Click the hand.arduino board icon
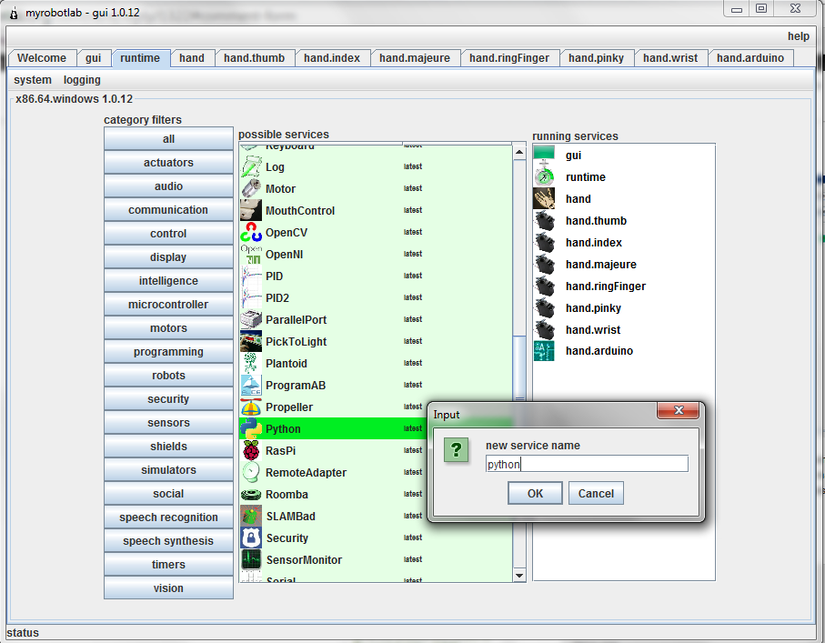Screen dimensions: 825x643 tap(544, 351)
